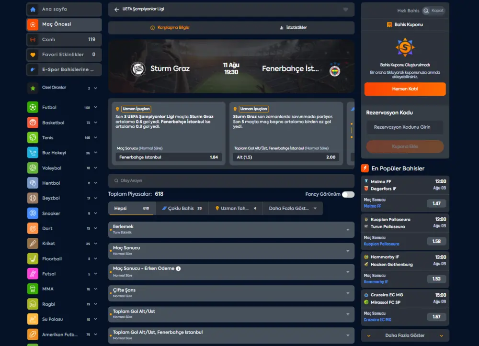Click the Ana sayfa home icon
This screenshot has height=346, width=479.
[33, 10]
